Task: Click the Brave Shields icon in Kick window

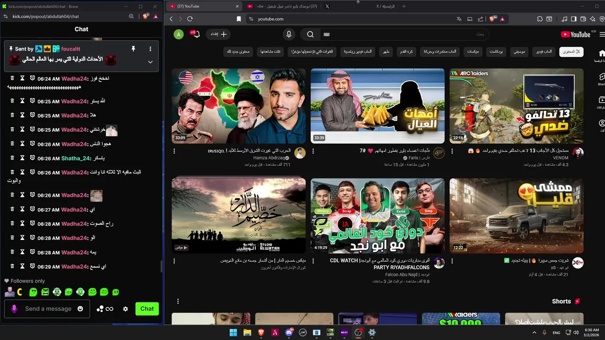Action: pos(146,16)
